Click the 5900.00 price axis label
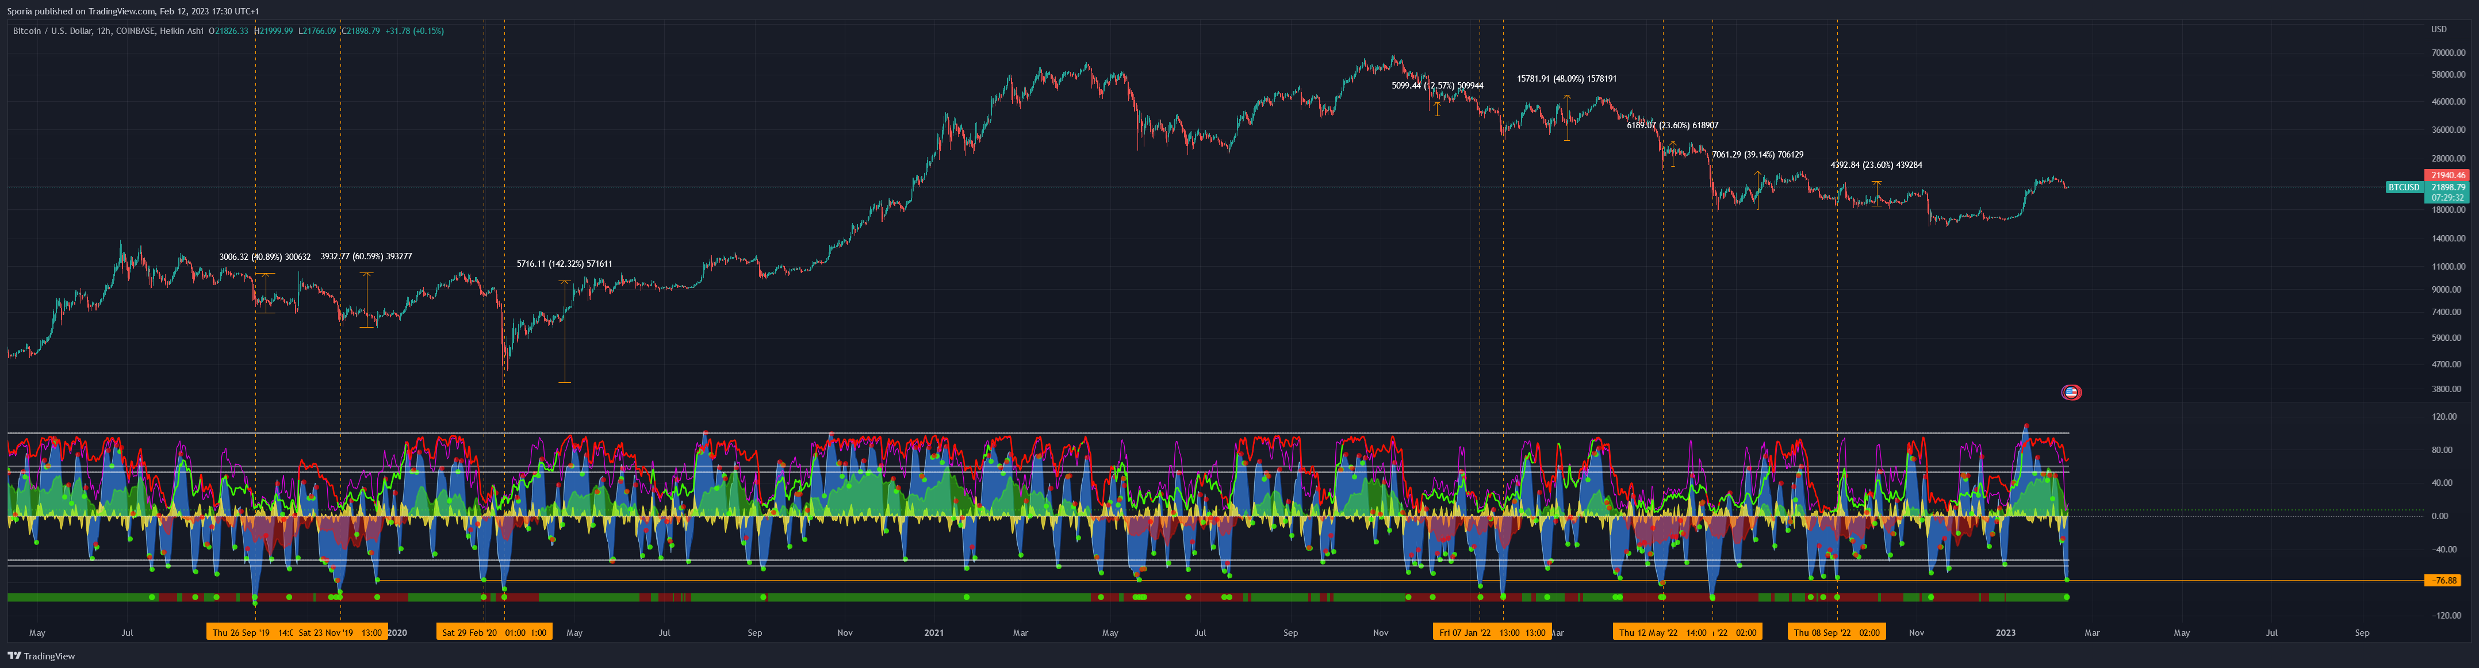Viewport: 2479px width, 668px height. click(2446, 339)
